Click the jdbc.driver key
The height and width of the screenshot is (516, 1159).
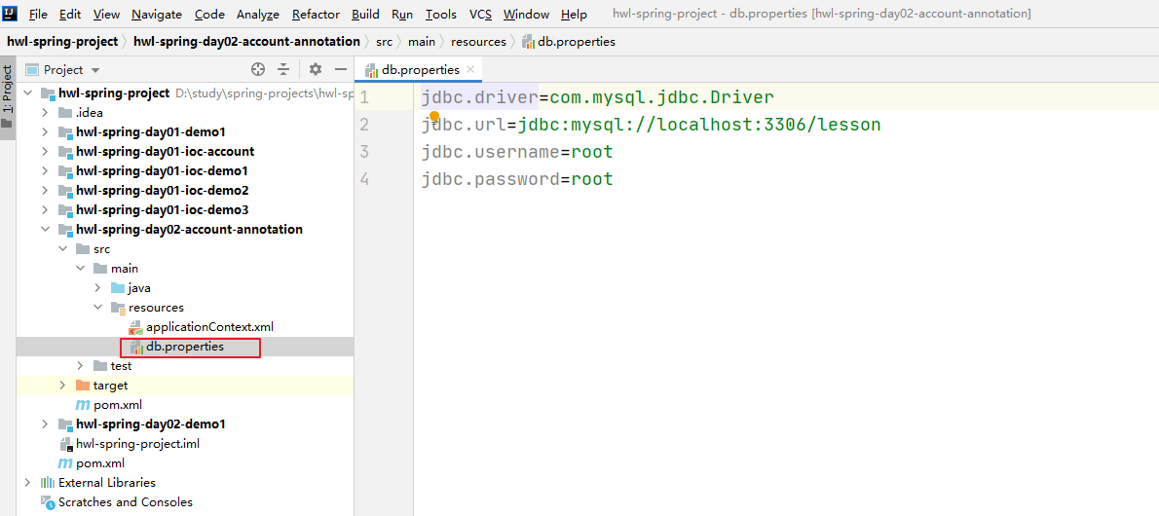[x=480, y=96]
